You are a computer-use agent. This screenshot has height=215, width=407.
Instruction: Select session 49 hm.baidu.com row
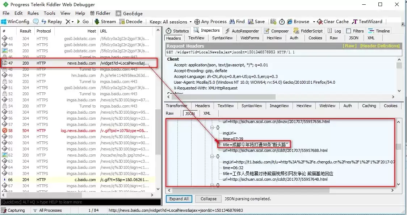(77, 75)
